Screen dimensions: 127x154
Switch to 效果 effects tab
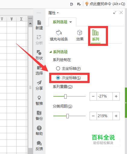80,35
